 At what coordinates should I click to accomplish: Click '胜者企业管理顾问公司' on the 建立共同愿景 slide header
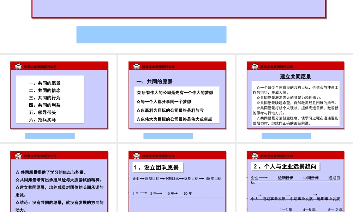(x=277, y=67)
